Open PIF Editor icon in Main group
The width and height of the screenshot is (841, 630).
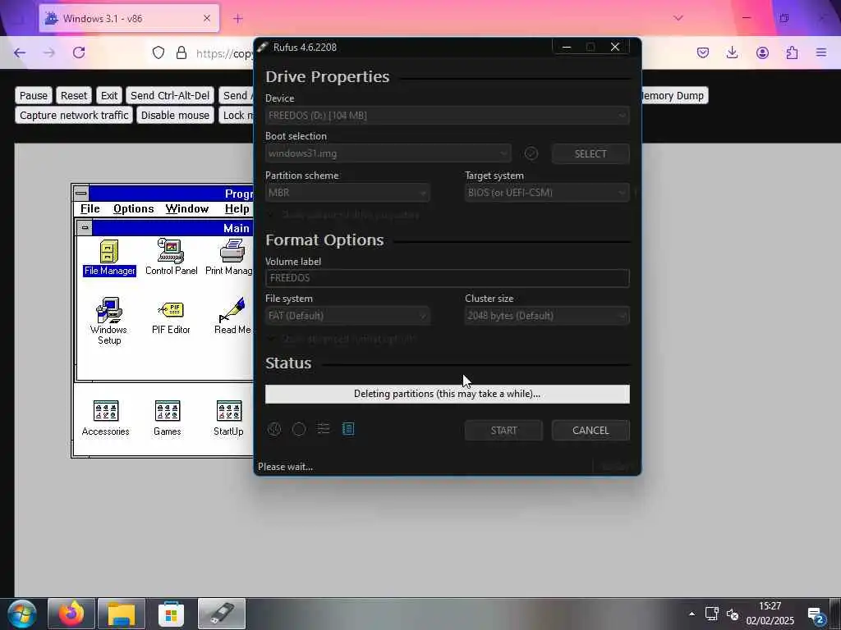pos(171,317)
